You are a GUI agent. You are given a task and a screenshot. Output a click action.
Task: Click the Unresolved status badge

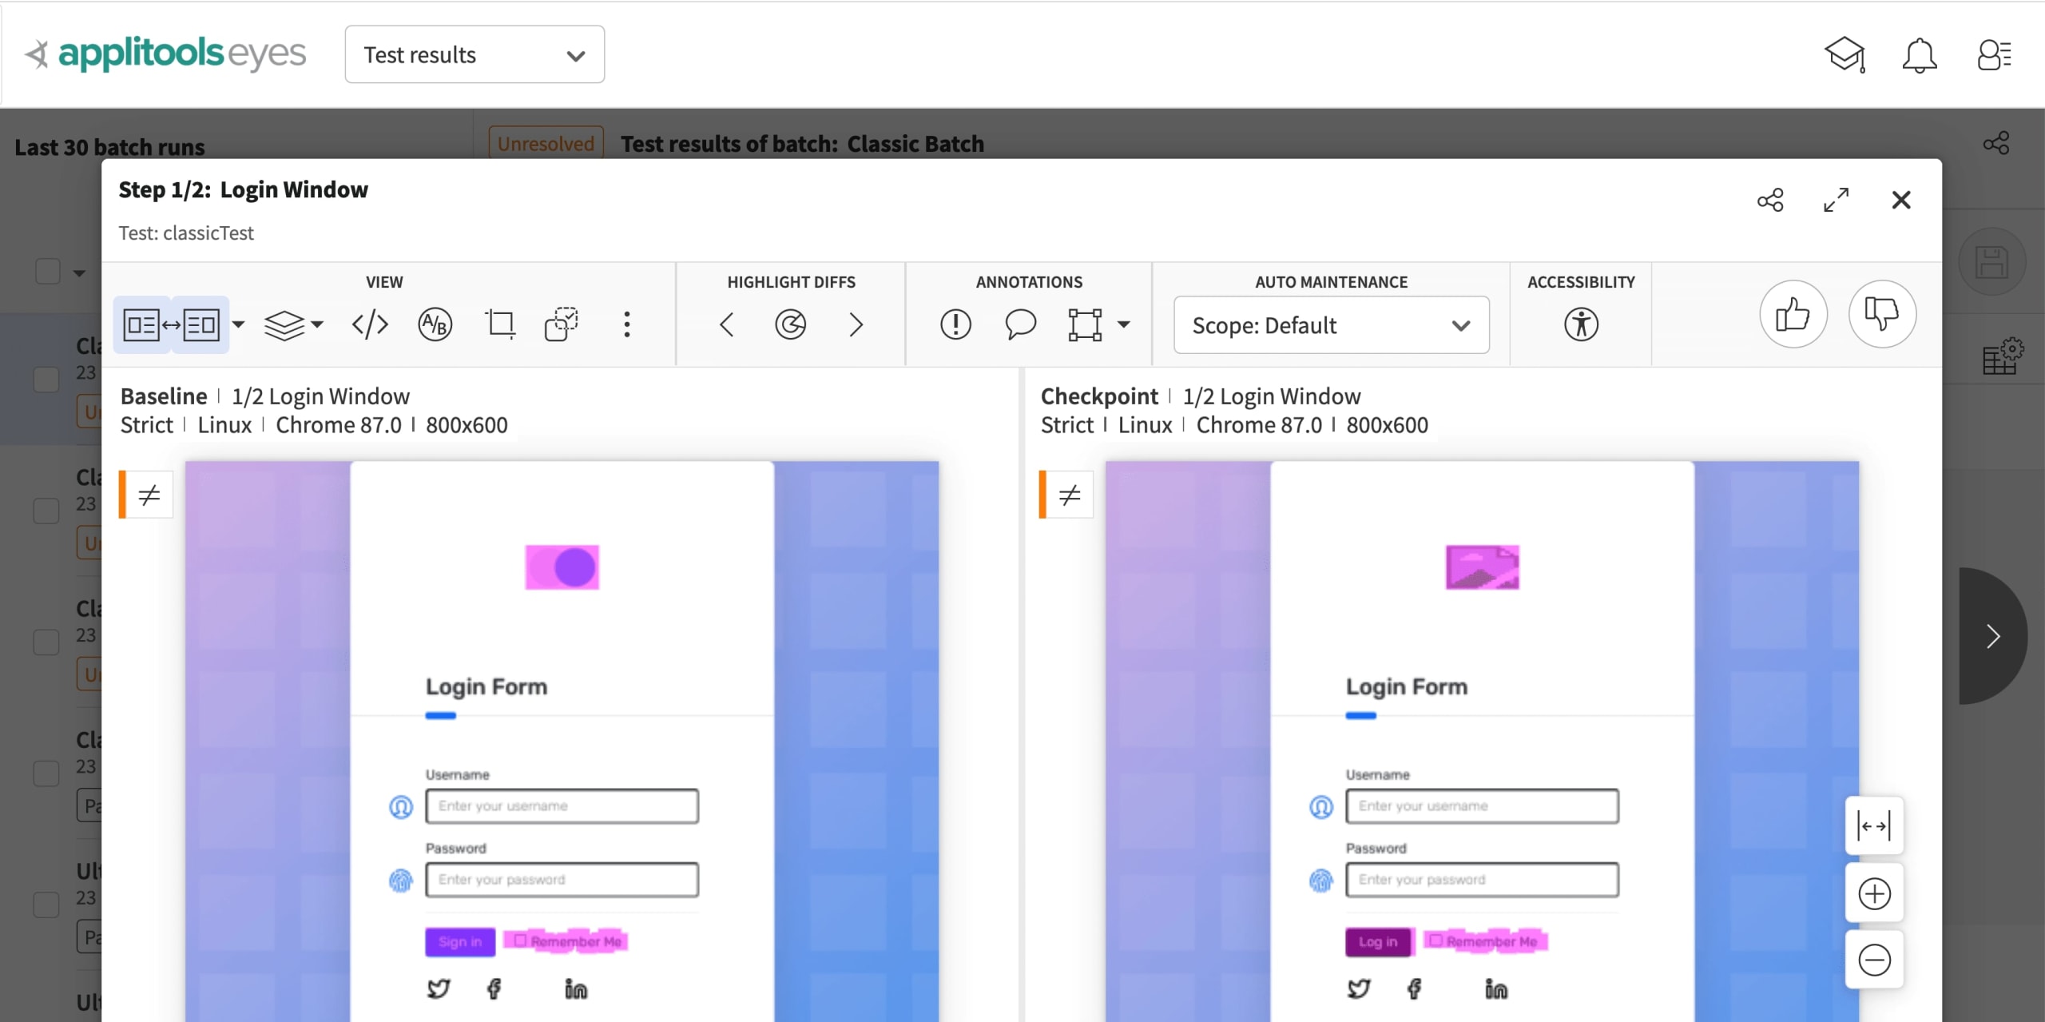click(546, 143)
